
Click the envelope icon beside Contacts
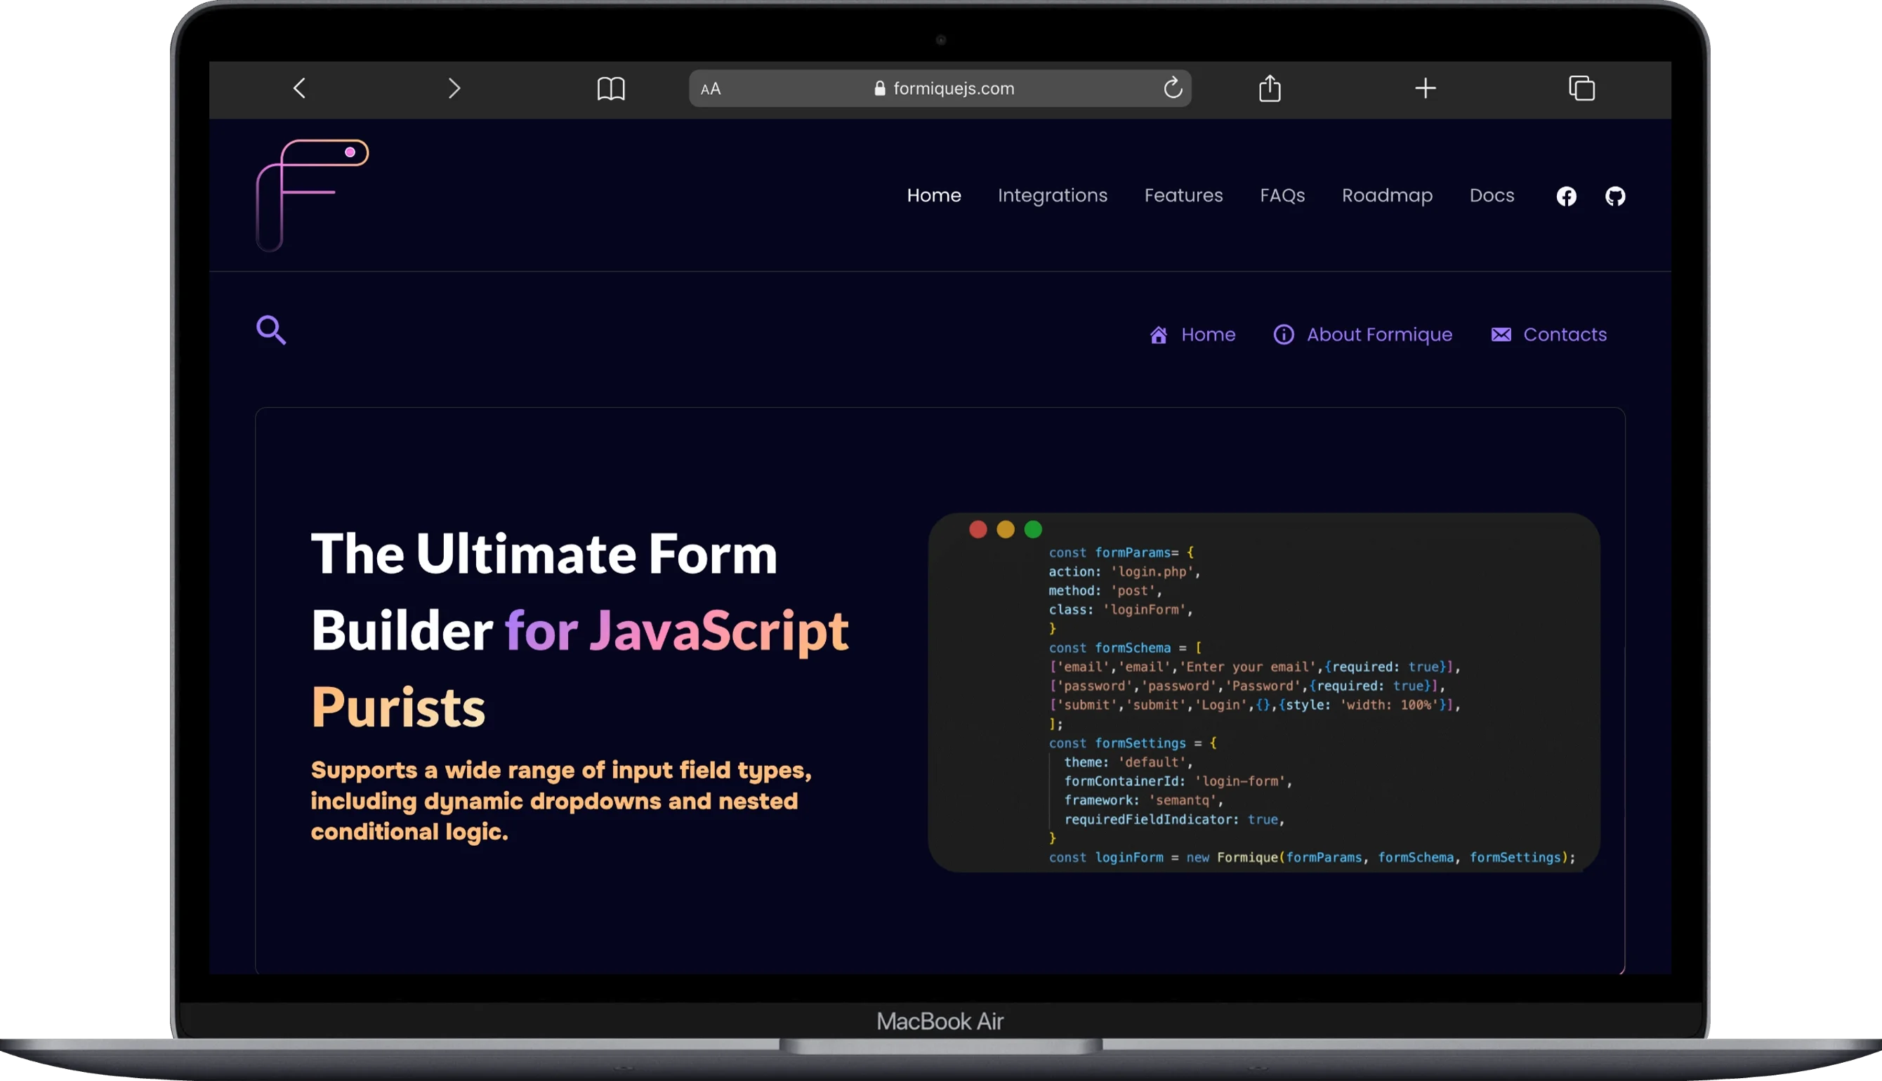click(1501, 335)
